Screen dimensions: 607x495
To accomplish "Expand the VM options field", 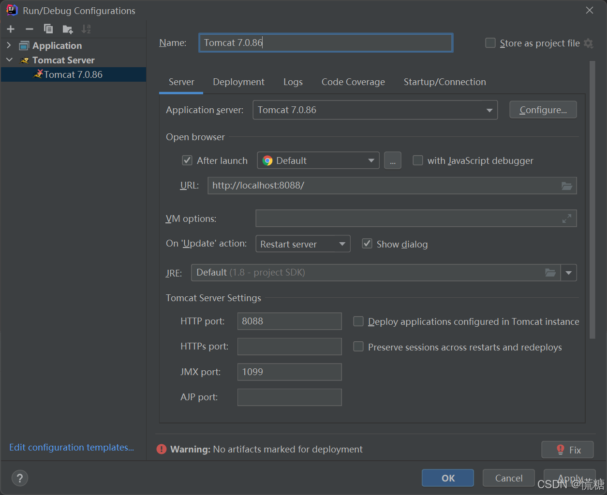I will click(567, 218).
